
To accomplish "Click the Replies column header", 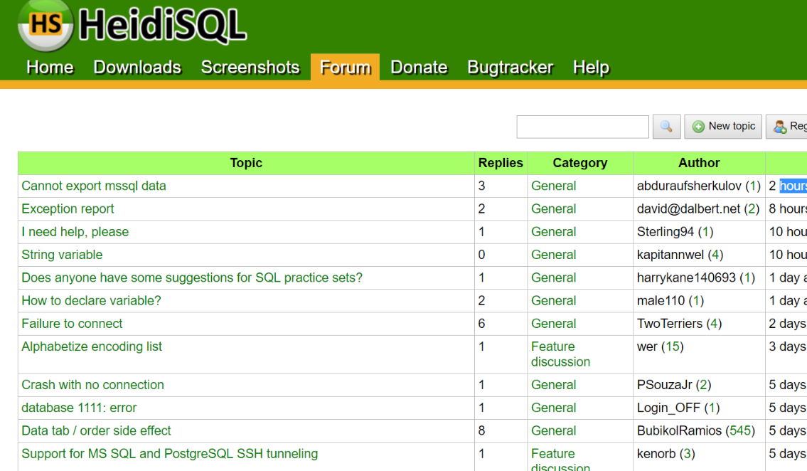I will [x=501, y=163].
